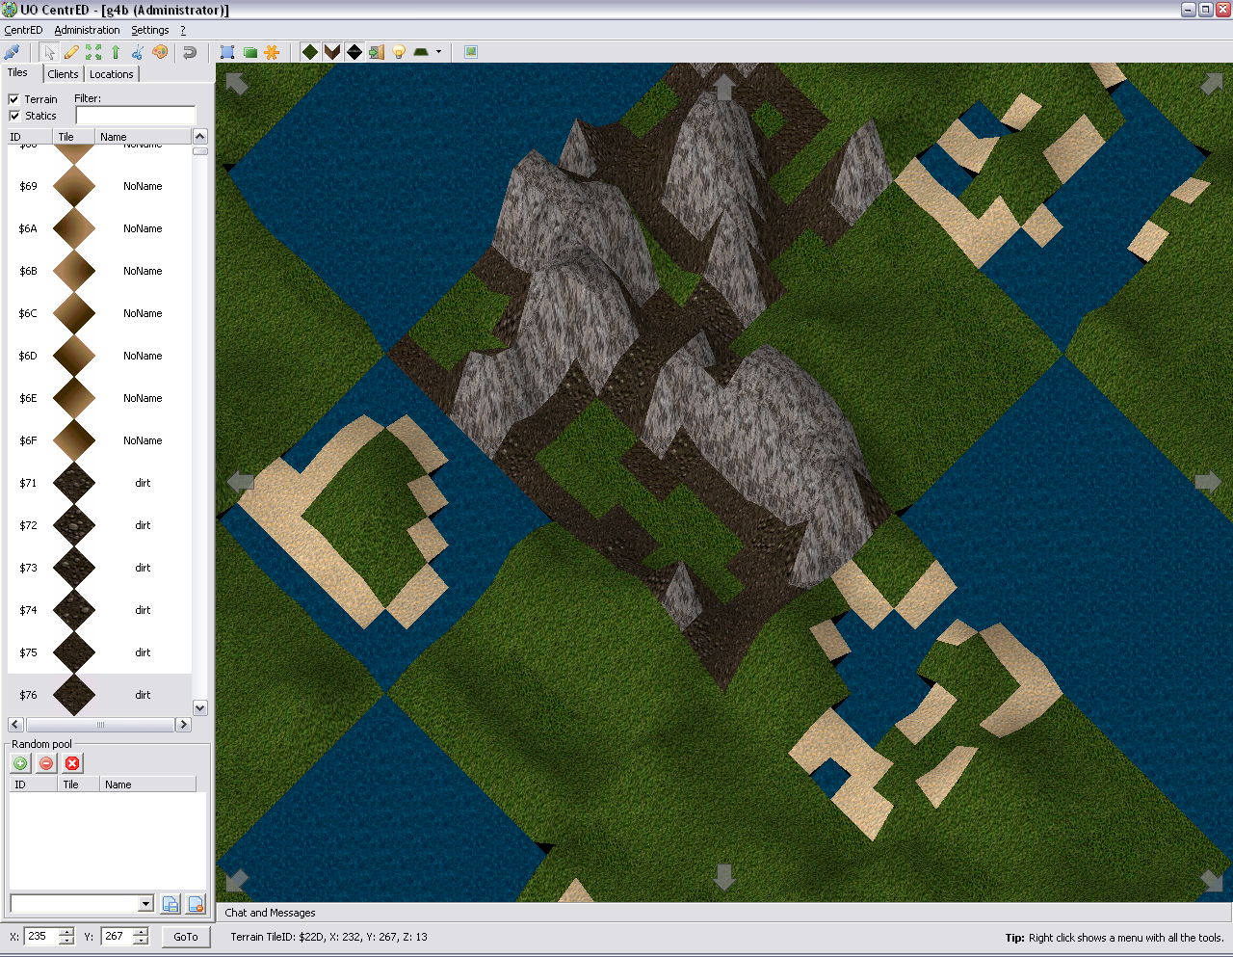Choose the scissors Delete tool
The height and width of the screenshot is (957, 1233).
click(138, 52)
